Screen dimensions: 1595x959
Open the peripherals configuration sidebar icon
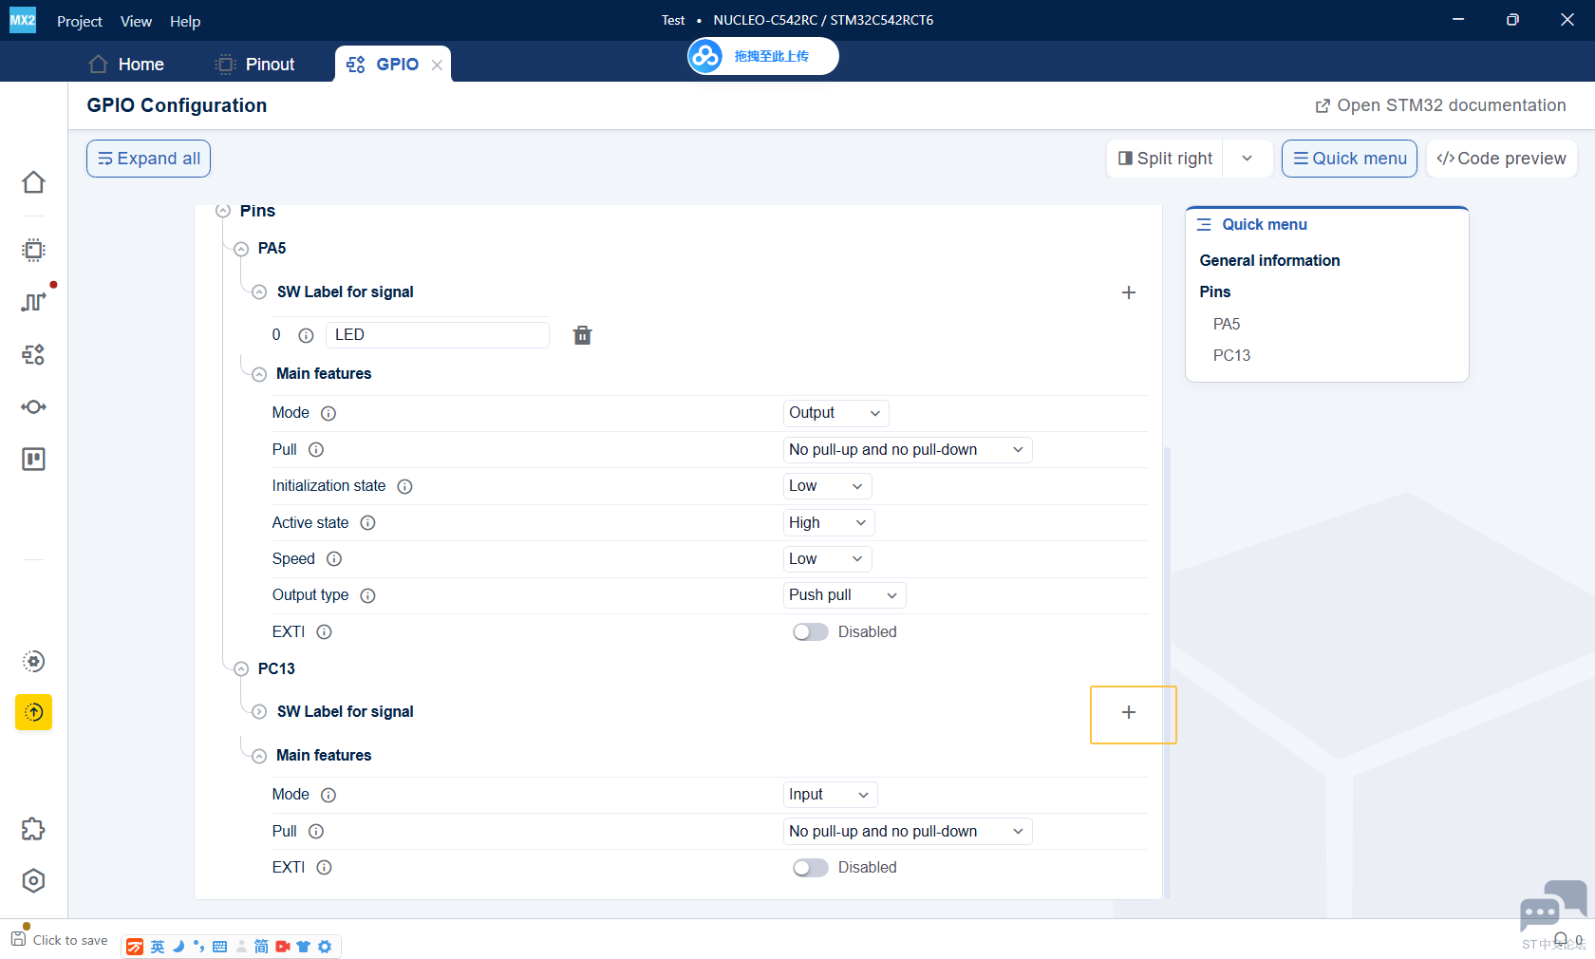[x=33, y=354]
